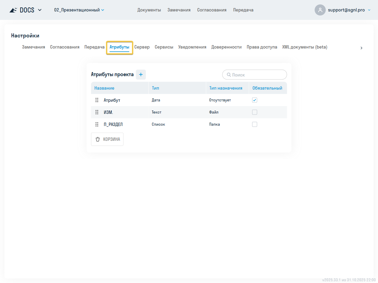Click the plus icon to add attribute
378x283 pixels.
tap(141, 74)
